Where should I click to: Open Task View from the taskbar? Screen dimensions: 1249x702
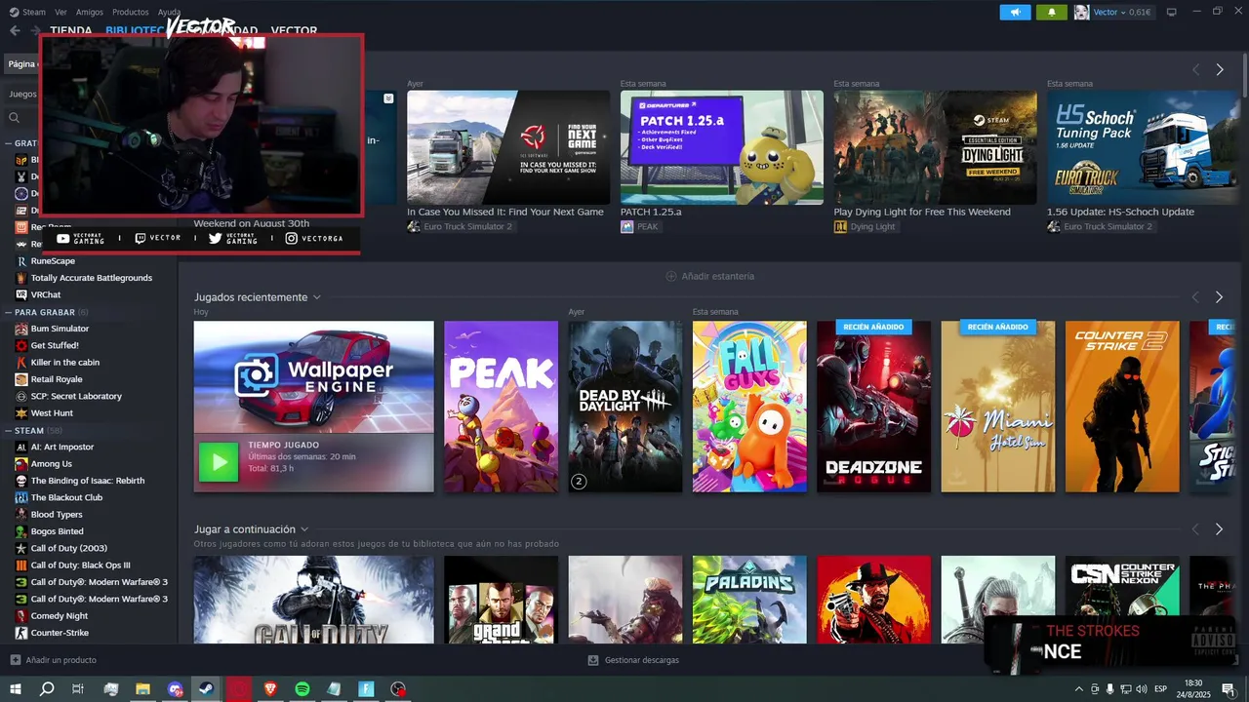click(x=78, y=688)
